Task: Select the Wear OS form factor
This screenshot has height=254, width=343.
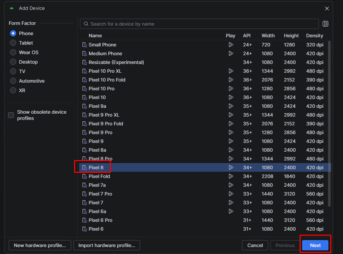Action: [13, 52]
